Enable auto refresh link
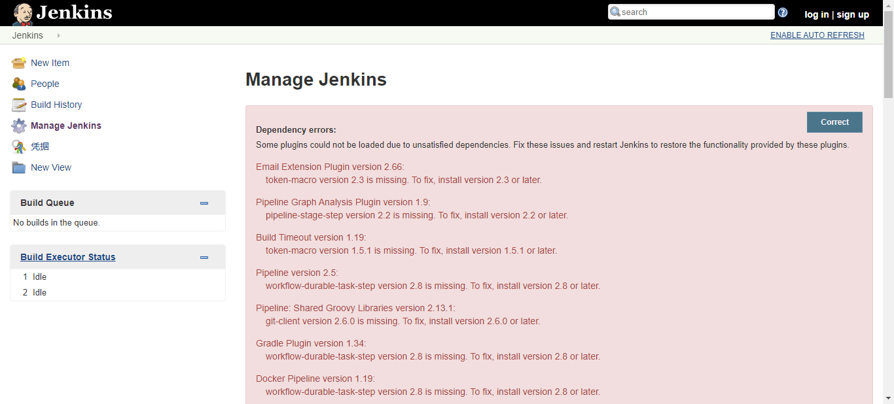This screenshot has height=404, width=894. [817, 35]
